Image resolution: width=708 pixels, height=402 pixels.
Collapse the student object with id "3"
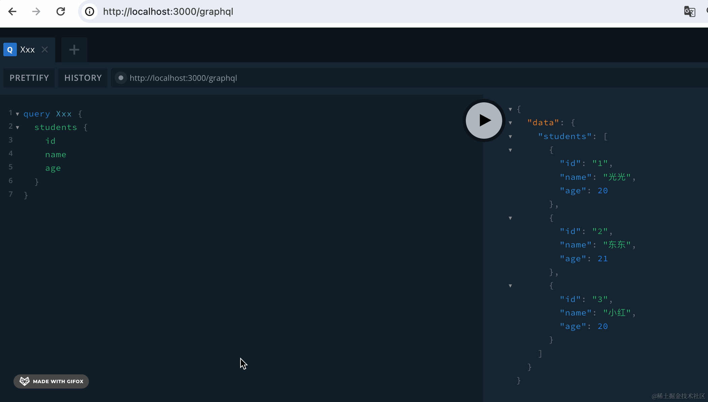coord(510,286)
